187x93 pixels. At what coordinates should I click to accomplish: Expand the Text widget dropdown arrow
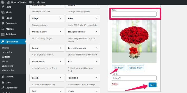click(x=61, y=91)
